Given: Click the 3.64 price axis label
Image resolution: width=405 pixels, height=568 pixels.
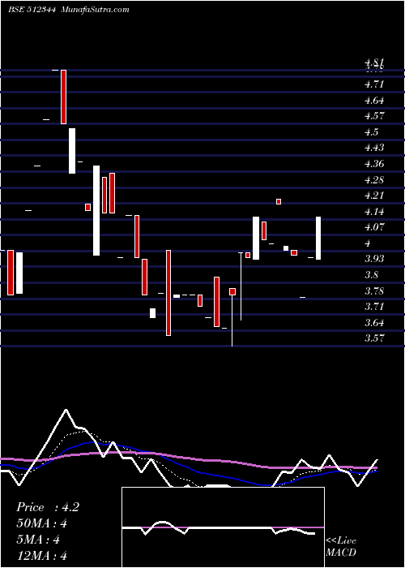Looking at the screenshot, I should (x=374, y=323).
